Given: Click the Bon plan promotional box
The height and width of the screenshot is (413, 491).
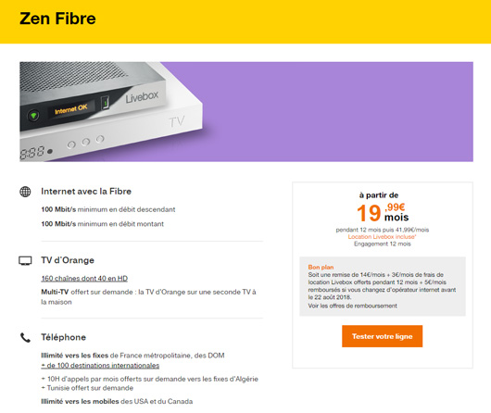Looking at the screenshot, I should point(383,286).
